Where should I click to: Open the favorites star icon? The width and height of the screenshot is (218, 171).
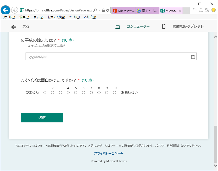(x=201, y=10)
